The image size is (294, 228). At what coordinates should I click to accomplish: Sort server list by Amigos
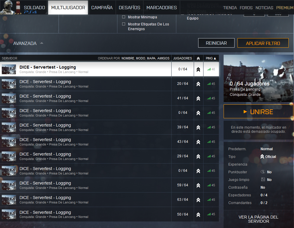(x=163, y=58)
